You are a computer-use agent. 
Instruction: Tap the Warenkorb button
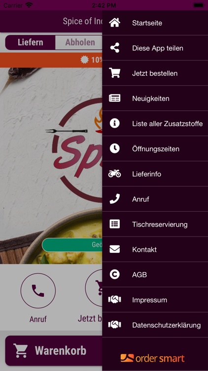(54, 351)
